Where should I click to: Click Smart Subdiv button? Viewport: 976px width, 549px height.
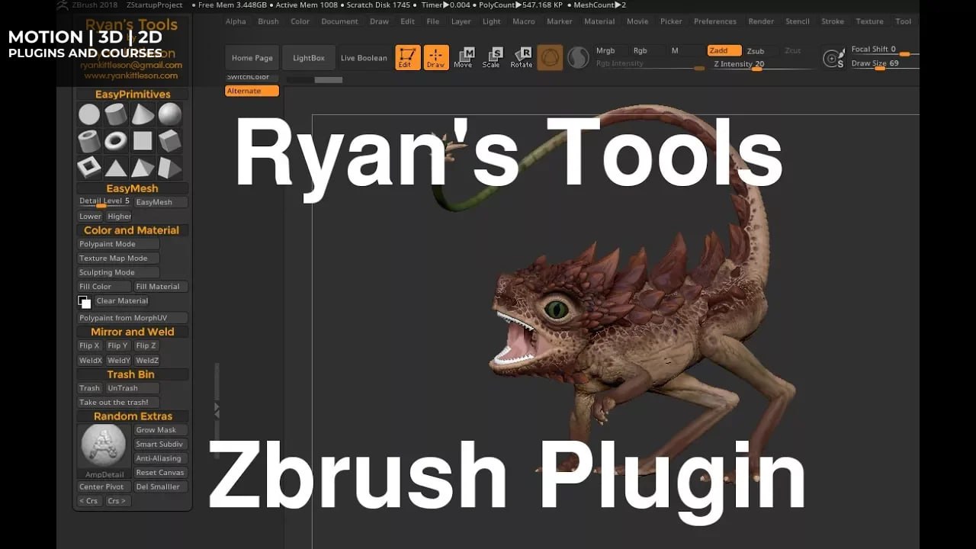[x=160, y=445]
